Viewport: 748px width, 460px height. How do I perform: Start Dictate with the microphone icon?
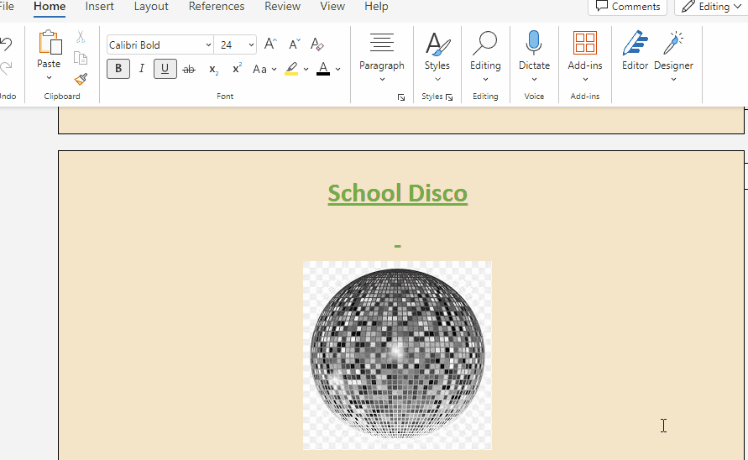534,43
